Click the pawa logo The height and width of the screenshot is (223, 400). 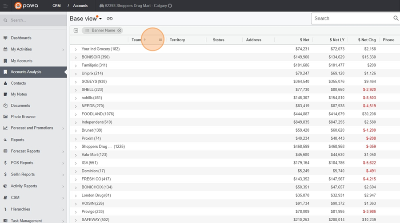[26, 6]
